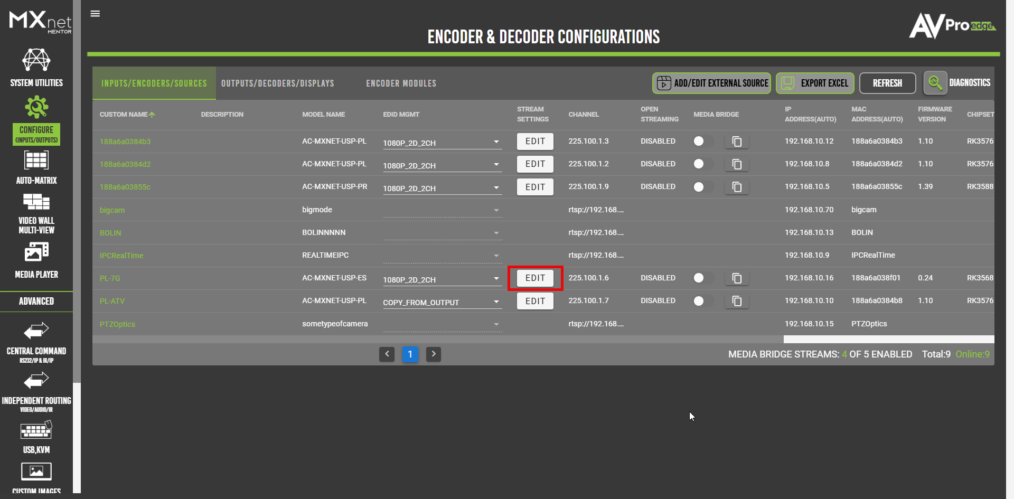
Task: Switch to Outputs/Decoders/Displays tab
Action: point(277,83)
